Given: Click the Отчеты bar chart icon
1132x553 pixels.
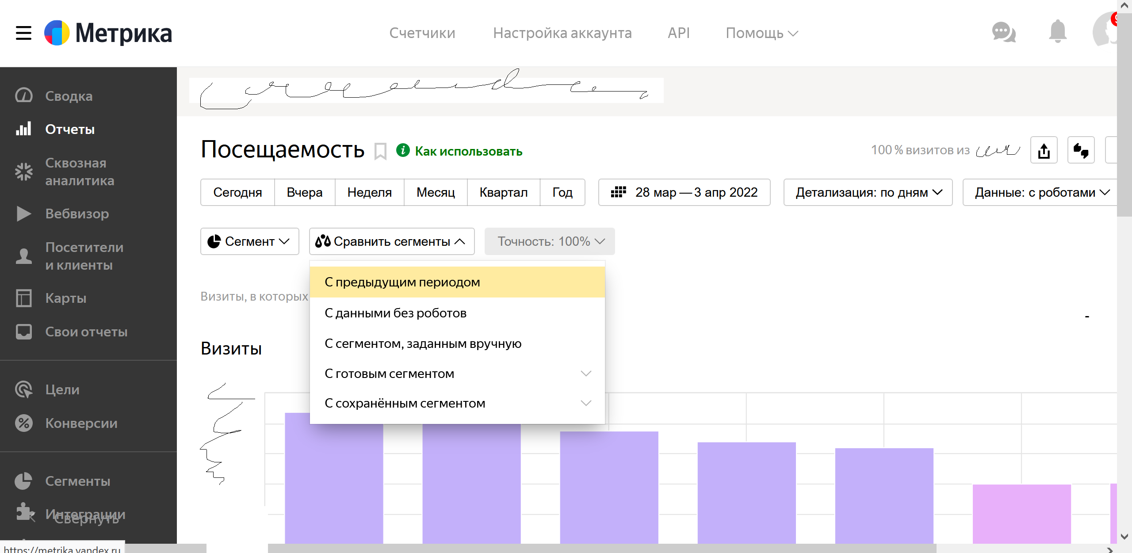Looking at the screenshot, I should click(24, 129).
